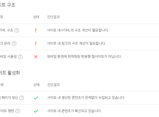Click the orange warning icon for HTML 구조
Image resolution: width=159 pixels, height=117 pixels.
pos(36,30)
